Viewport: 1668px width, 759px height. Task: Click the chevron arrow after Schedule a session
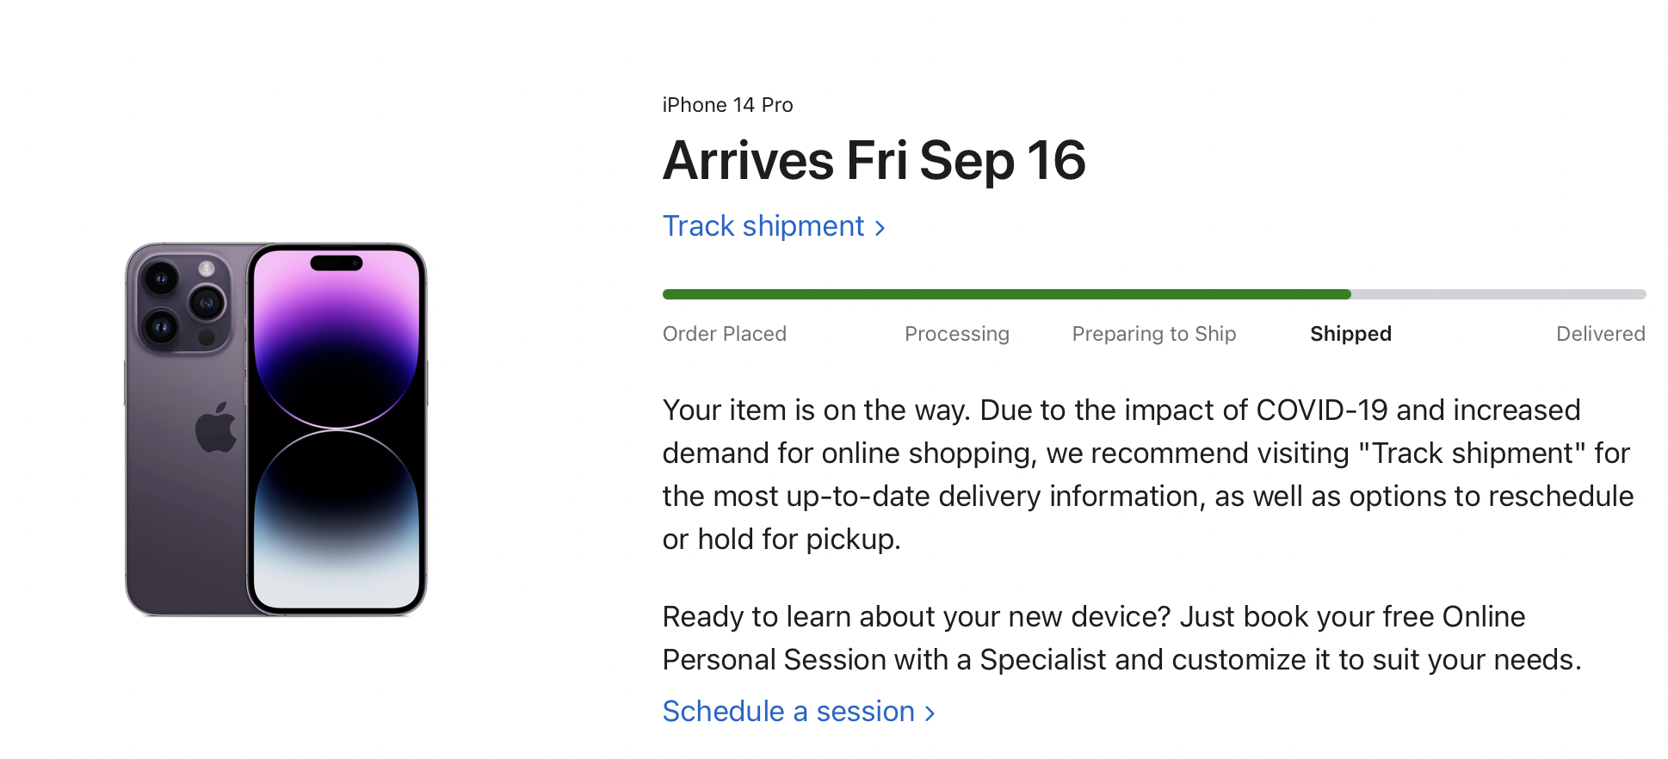(930, 713)
